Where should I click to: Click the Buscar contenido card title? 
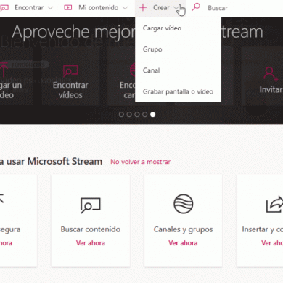click(91, 229)
